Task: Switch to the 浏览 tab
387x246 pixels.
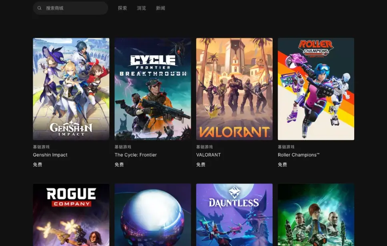Action: pos(141,8)
